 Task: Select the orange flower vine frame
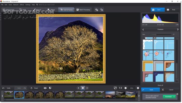(158, 55)
